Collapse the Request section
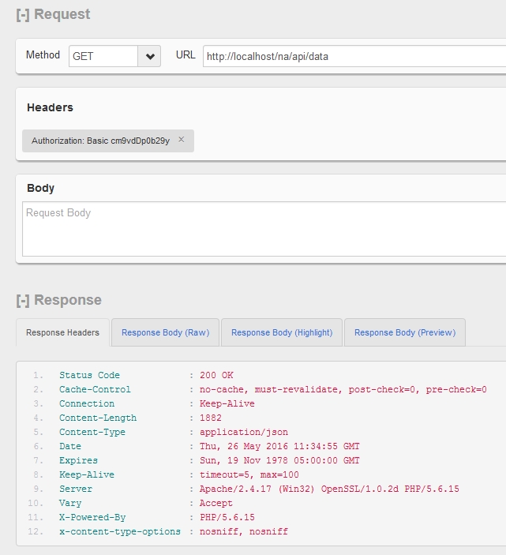The image size is (506, 555). click(23, 15)
